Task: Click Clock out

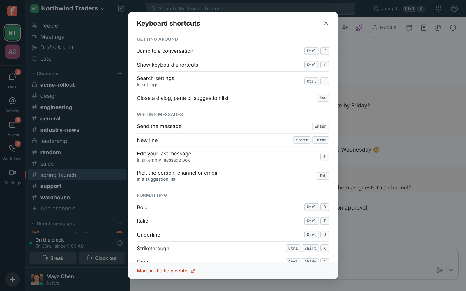Action: tap(102, 258)
